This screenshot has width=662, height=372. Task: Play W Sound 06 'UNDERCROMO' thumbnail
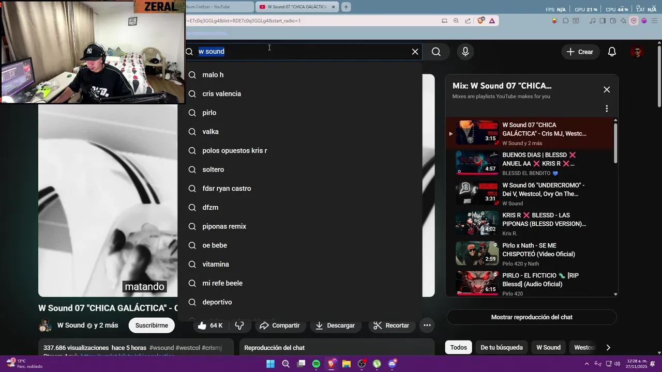click(x=477, y=193)
